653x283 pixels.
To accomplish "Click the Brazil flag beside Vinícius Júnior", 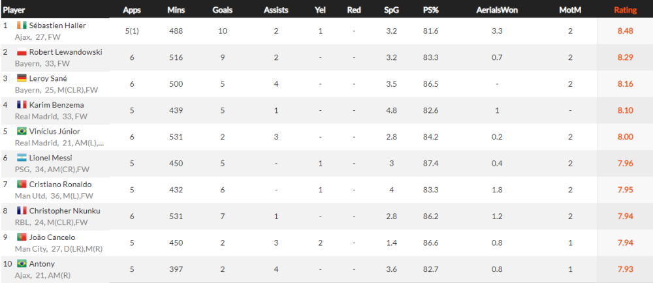I will [x=22, y=132].
